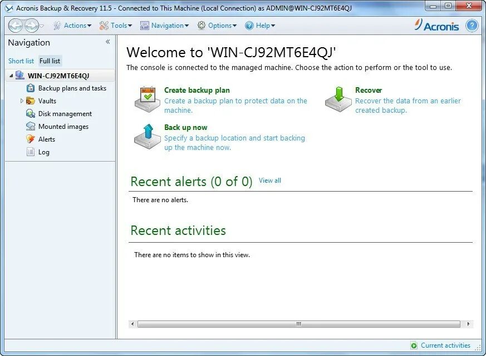Click the Tools wrench icon
The width and height of the screenshot is (486, 356).
pyautogui.click(x=104, y=26)
